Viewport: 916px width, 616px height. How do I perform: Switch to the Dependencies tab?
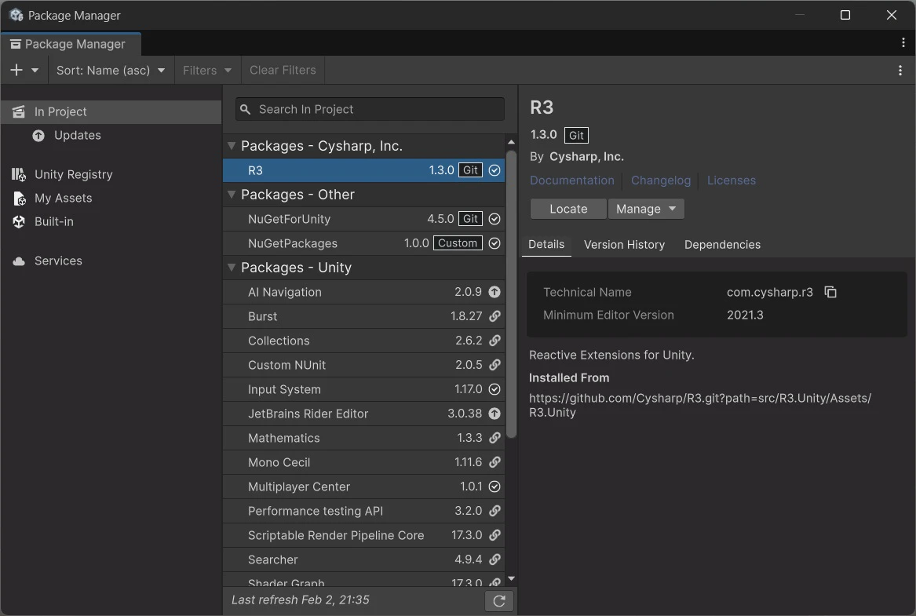click(x=722, y=245)
